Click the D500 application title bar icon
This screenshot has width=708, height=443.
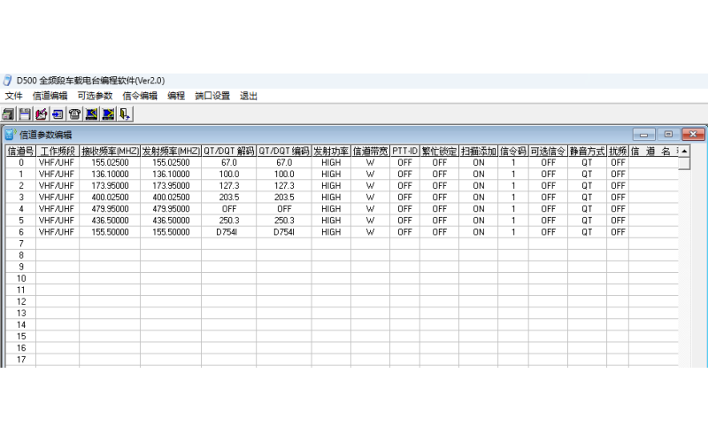(7, 81)
